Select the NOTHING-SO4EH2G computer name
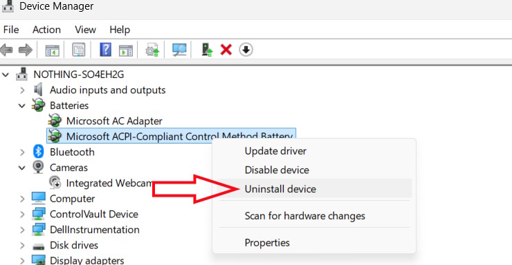 tap(79, 75)
